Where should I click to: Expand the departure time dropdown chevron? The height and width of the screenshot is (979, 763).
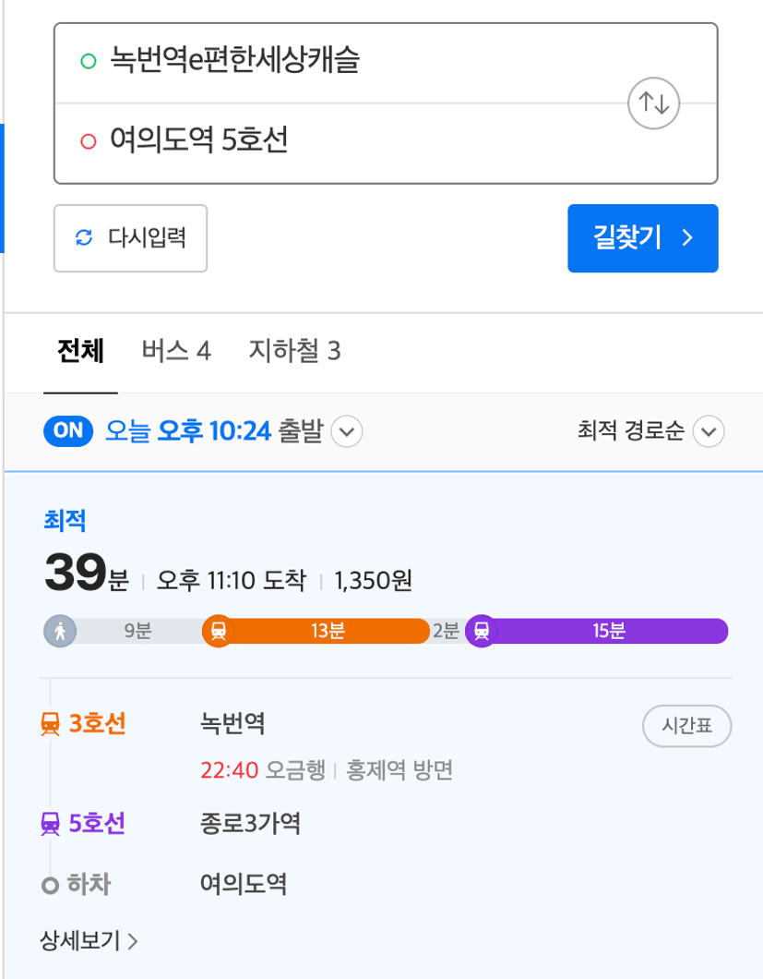click(347, 431)
